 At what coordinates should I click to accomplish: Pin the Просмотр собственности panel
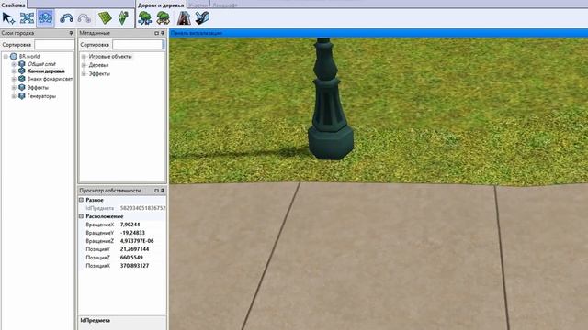(163, 191)
